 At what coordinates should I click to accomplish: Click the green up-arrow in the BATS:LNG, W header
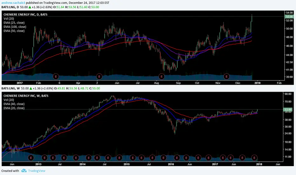tap(30, 88)
